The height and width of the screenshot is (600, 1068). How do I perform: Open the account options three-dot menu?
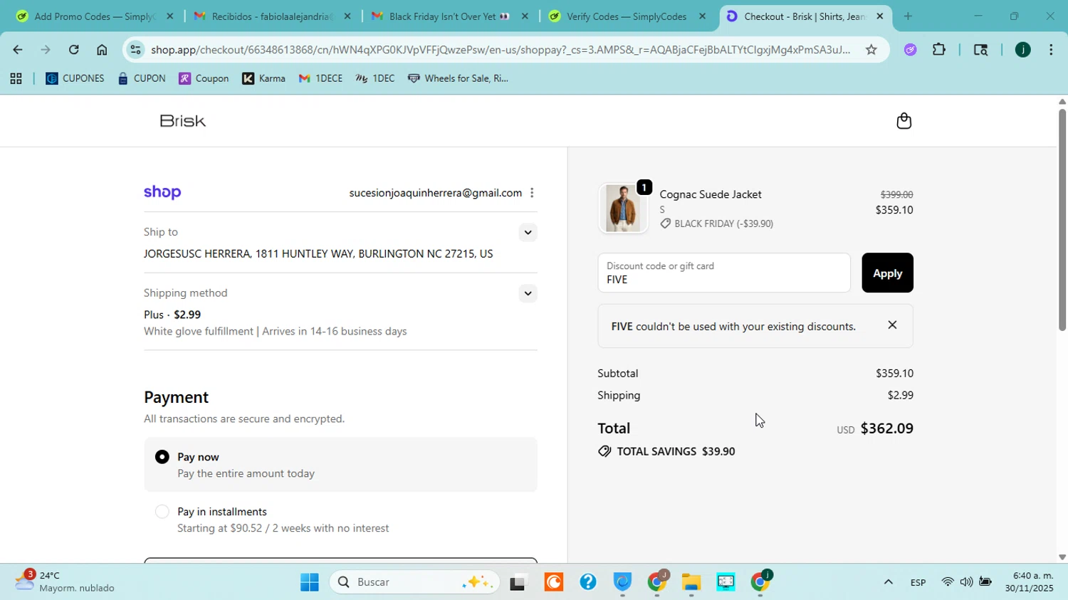click(532, 193)
